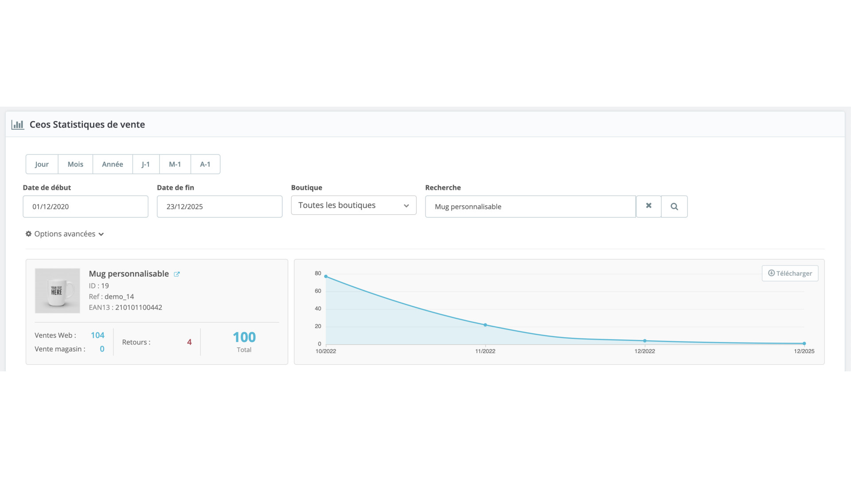The image size is (851, 478).
Task: Open the Mug personnalisable product link
Action: [x=129, y=274]
